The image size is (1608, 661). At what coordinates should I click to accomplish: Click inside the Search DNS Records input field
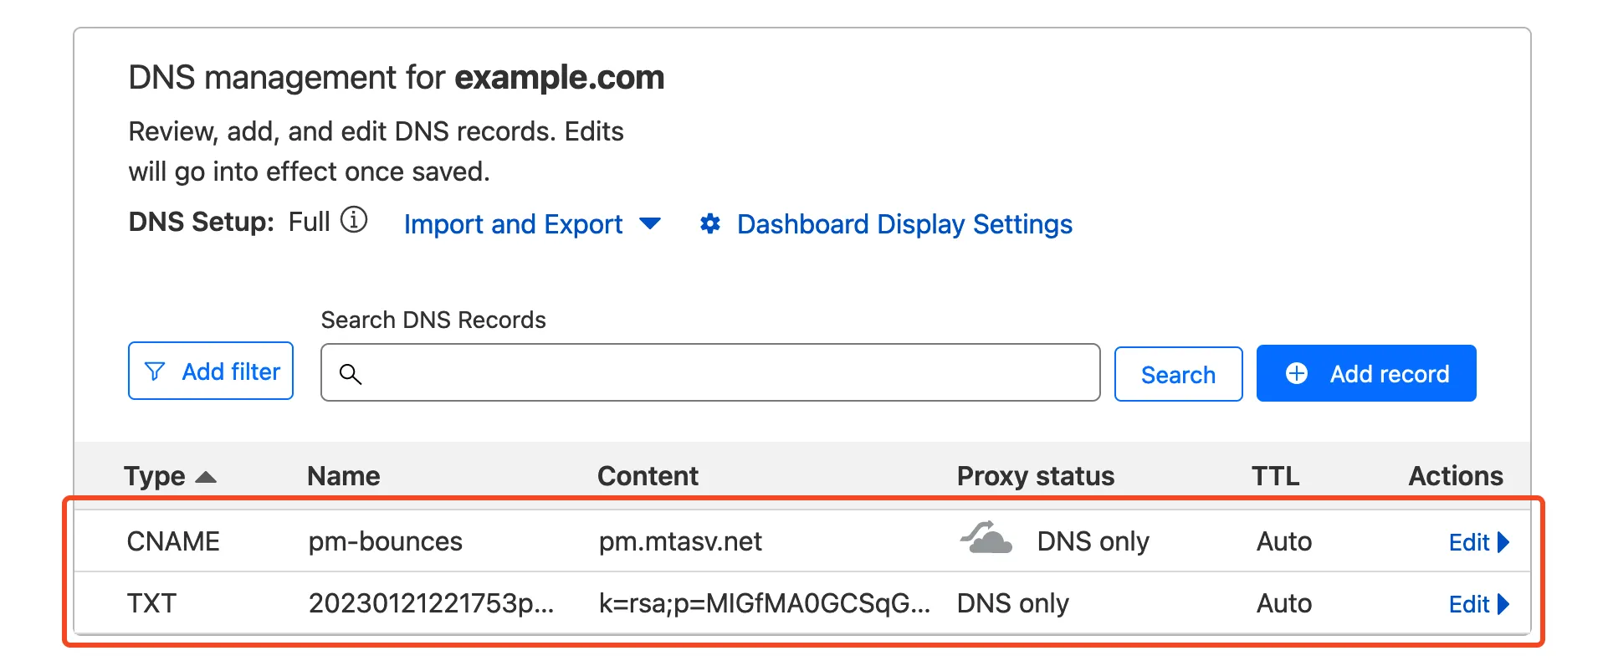(711, 374)
